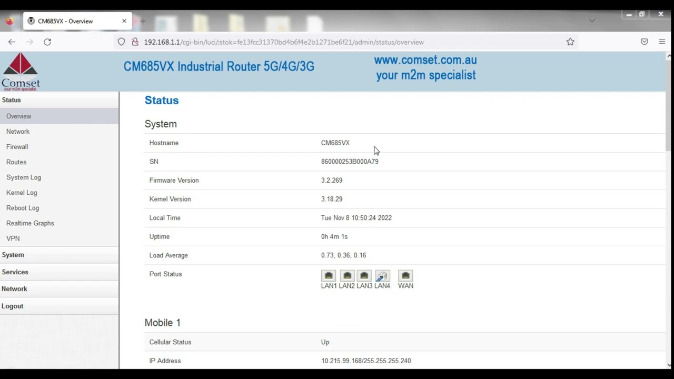Open Realtime Graphs

[30, 223]
